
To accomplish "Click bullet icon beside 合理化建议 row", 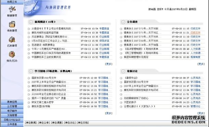I will (121, 107).
